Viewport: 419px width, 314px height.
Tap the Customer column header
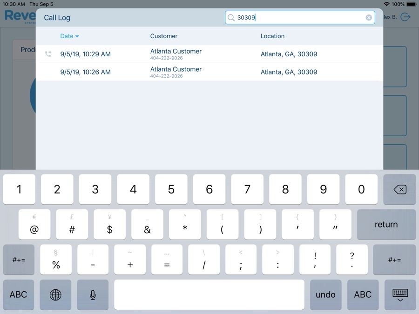click(x=163, y=36)
